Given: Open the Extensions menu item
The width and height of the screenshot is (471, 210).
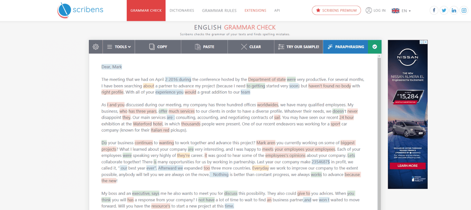Looking at the screenshot, I should tap(255, 10).
